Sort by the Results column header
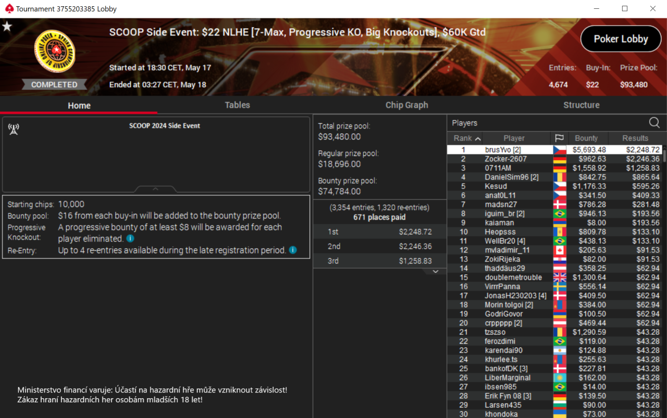The image size is (667, 418). click(x=635, y=138)
